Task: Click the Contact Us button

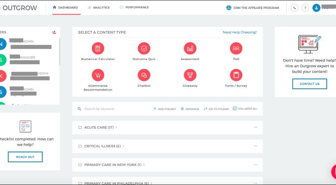Action: point(309,84)
